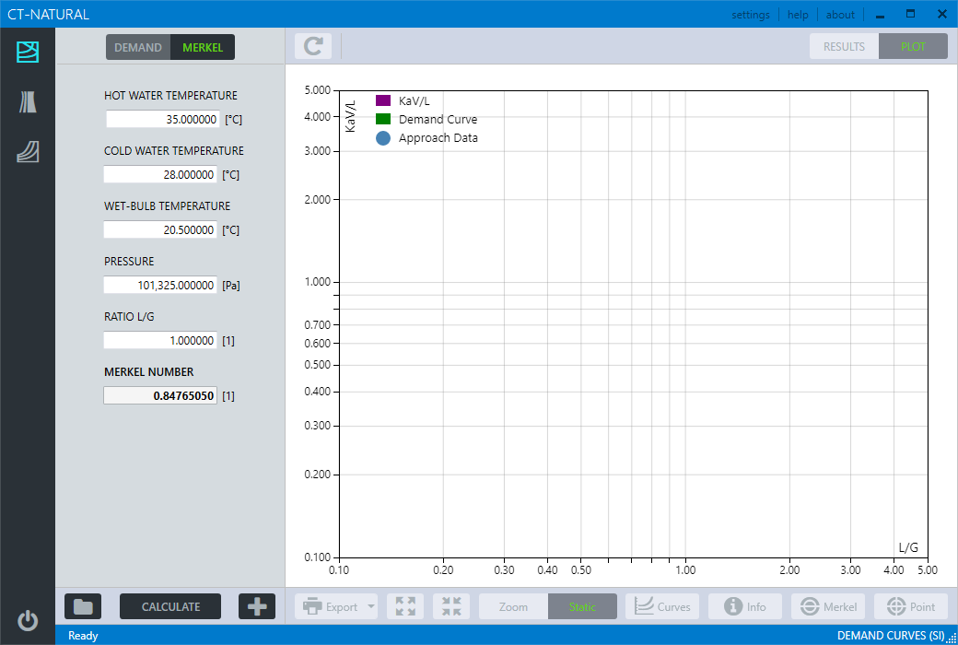Click the purple KaV/L legend swatch
The height and width of the screenshot is (645, 958).
(383, 100)
